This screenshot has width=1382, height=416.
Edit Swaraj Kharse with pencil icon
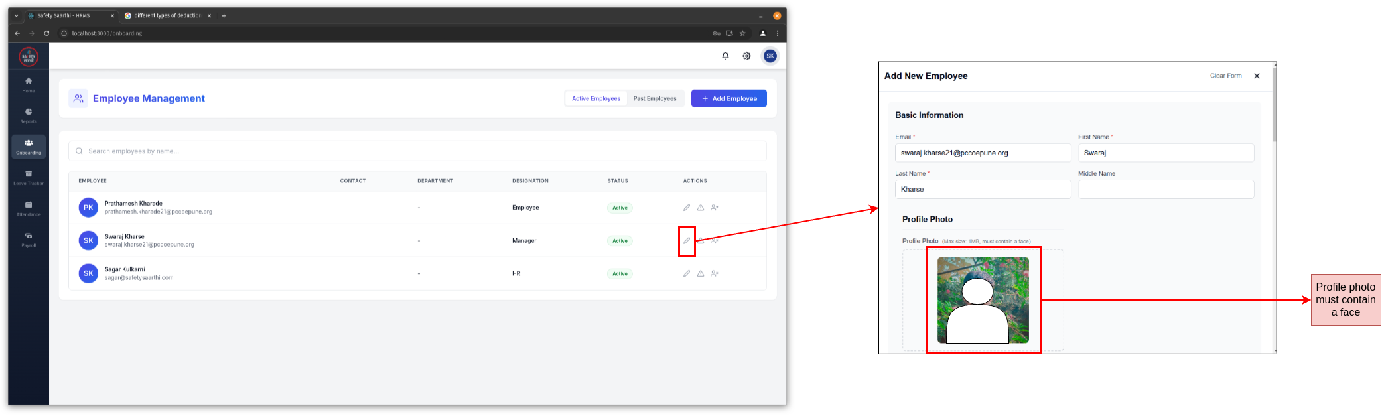pos(687,241)
